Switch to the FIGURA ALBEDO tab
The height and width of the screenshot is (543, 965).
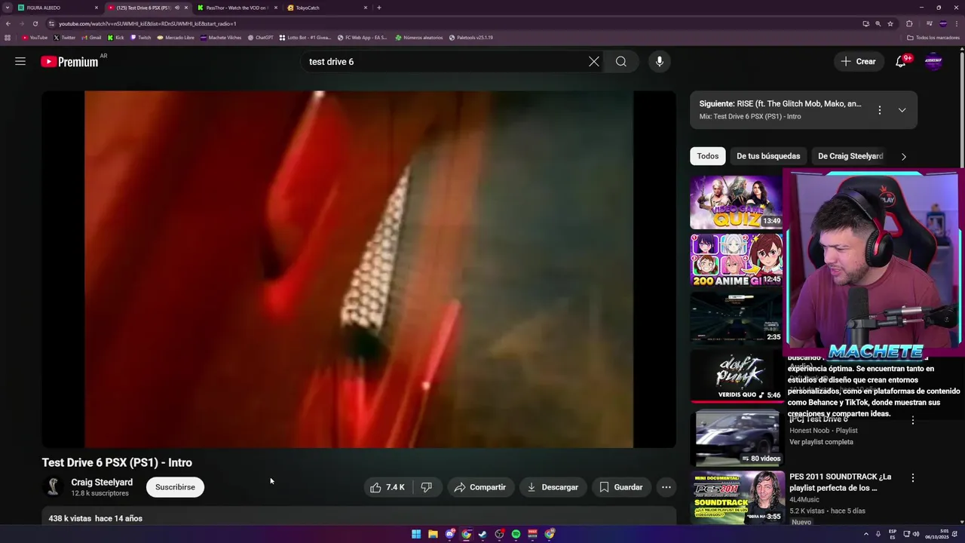coord(58,8)
